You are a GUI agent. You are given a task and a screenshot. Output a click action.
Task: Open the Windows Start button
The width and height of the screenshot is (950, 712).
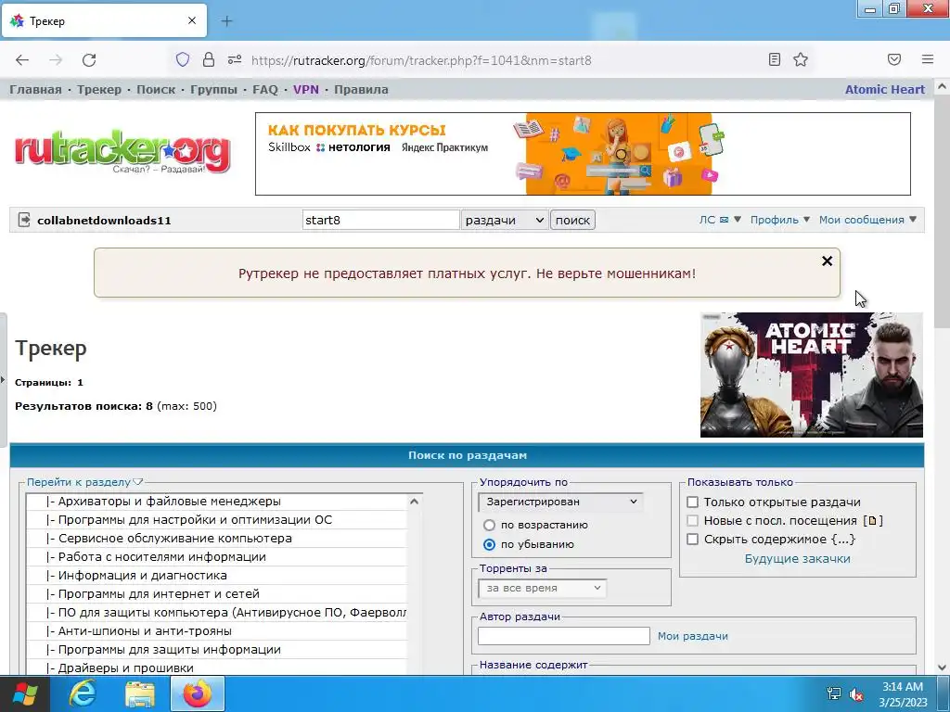[x=24, y=693]
